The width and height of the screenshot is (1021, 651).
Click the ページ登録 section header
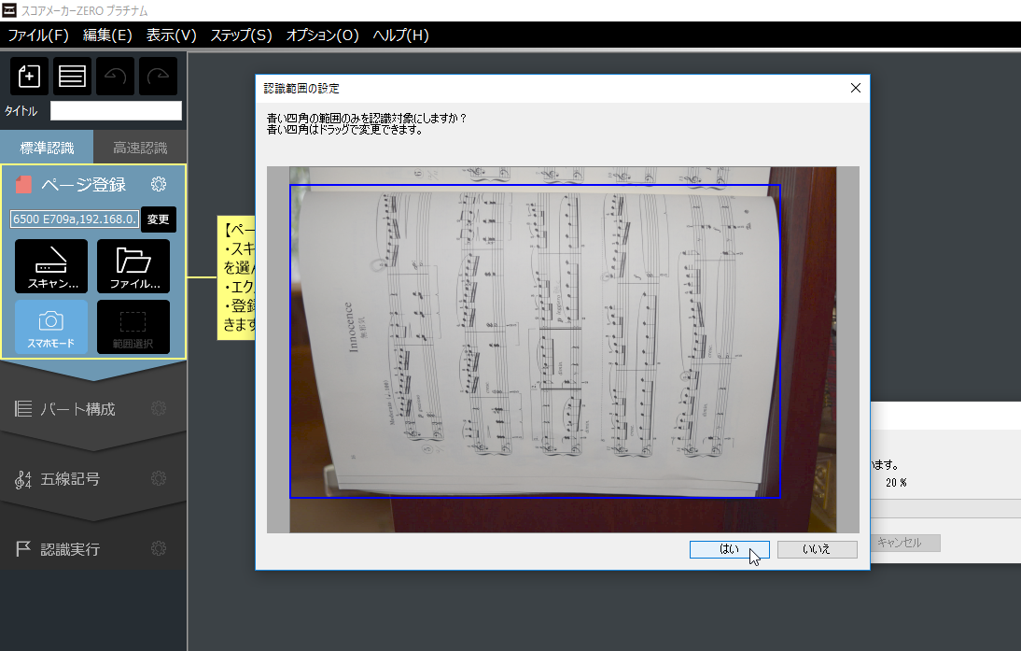pyautogui.click(x=83, y=184)
